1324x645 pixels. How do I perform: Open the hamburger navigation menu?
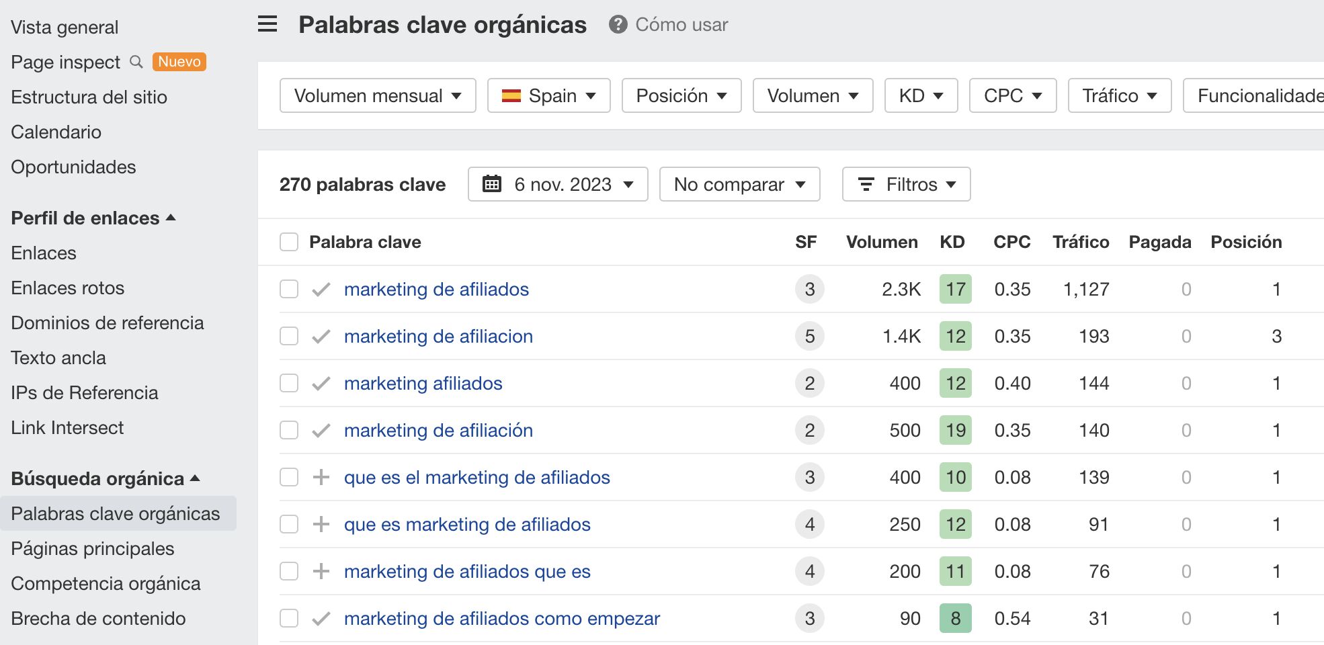point(267,24)
